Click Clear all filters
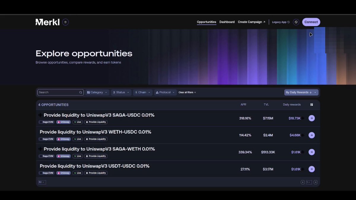 (187, 92)
